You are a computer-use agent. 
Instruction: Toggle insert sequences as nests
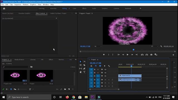tap(92, 66)
